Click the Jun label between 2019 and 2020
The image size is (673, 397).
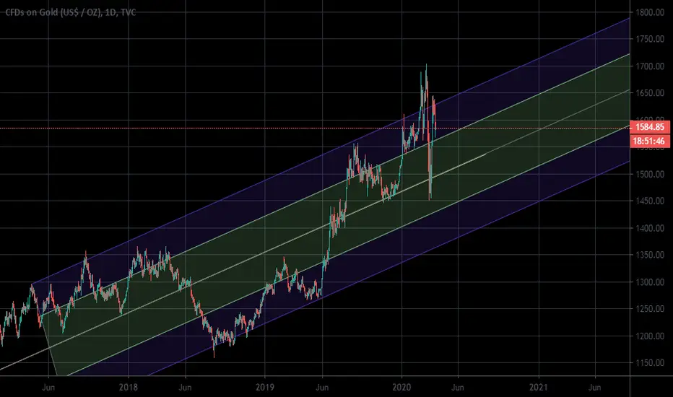[x=322, y=388]
